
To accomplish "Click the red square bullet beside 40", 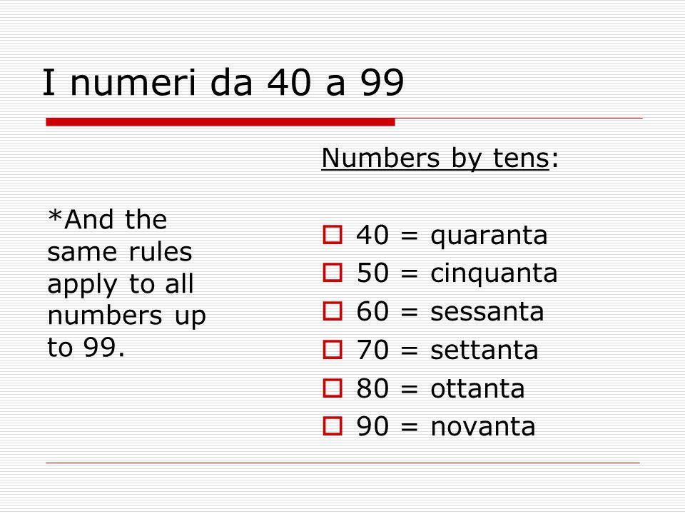I will point(333,235).
